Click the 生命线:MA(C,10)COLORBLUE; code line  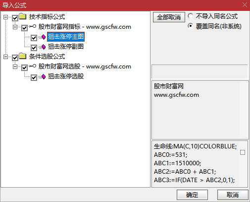point(195,146)
